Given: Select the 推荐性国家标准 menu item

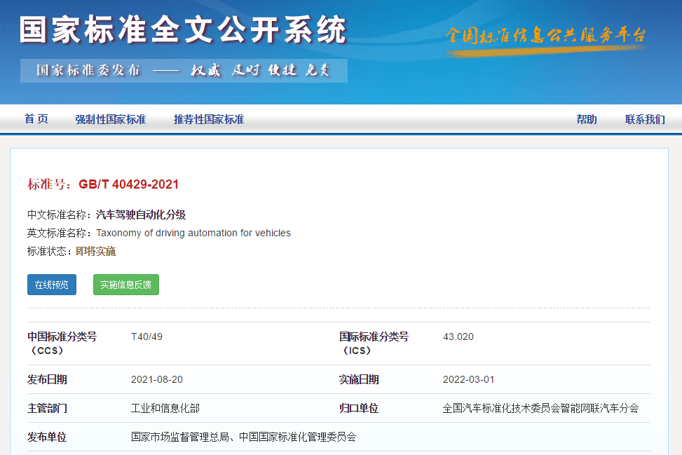Looking at the screenshot, I should click(209, 119).
